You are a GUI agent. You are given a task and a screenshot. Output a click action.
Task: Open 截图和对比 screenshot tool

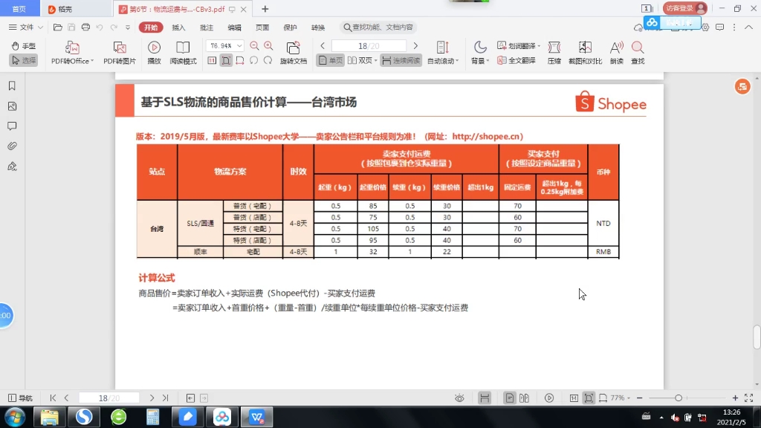click(x=584, y=51)
